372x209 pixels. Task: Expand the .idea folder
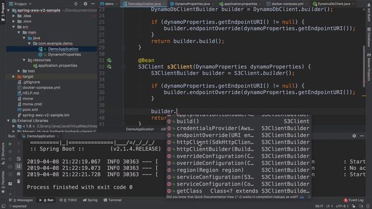[13, 16]
